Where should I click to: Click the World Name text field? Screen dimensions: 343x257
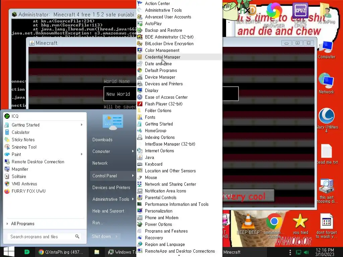coord(171,94)
